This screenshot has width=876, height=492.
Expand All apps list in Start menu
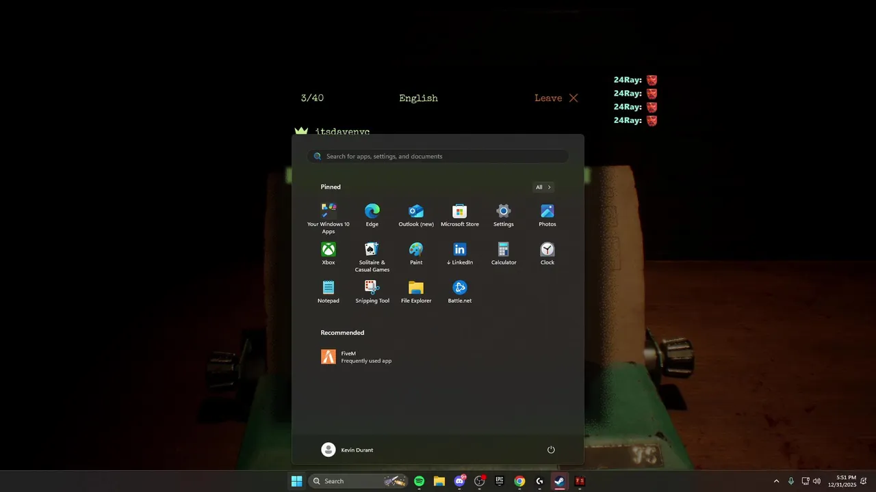543,187
